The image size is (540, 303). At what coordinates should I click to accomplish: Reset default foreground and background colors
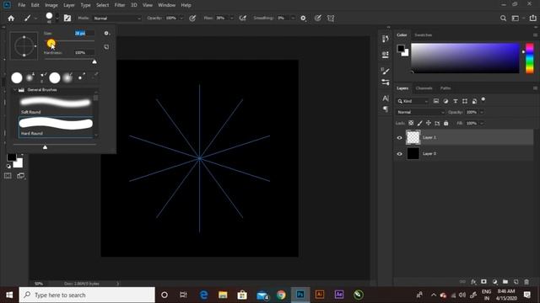pyautogui.click(x=8, y=167)
